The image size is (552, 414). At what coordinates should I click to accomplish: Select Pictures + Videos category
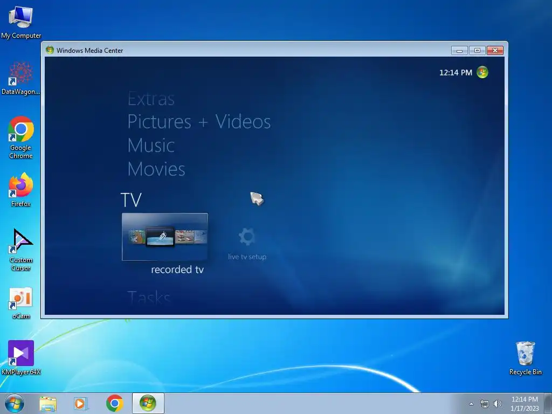point(199,122)
